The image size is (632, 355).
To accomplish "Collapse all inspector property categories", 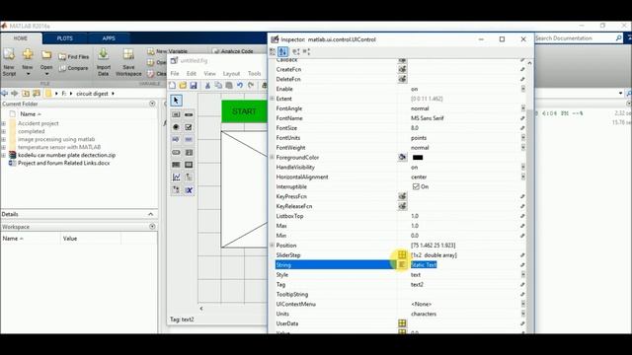I will click(x=306, y=51).
